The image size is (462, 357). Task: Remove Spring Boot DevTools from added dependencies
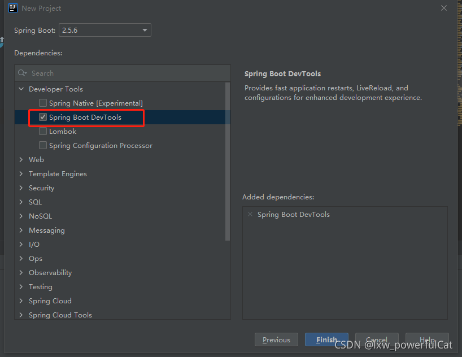pyautogui.click(x=250, y=214)
